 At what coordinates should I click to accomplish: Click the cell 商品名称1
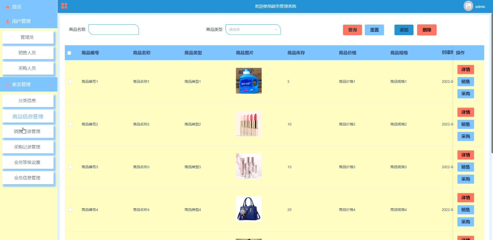tap(141, 81)
